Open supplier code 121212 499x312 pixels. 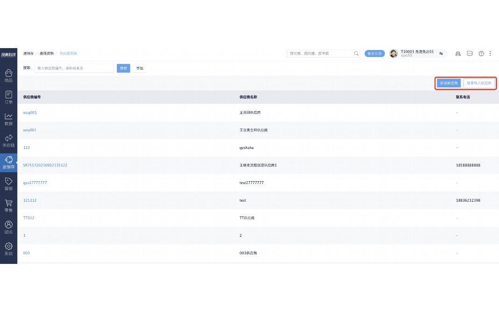[x=30, y=200]
